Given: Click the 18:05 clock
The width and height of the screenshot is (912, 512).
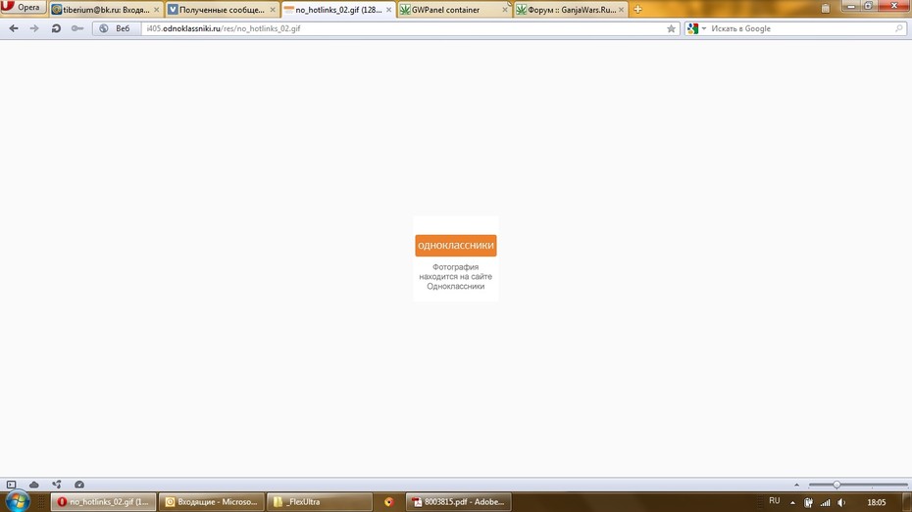Looking at the screenshot, I should tap(876, 503).
